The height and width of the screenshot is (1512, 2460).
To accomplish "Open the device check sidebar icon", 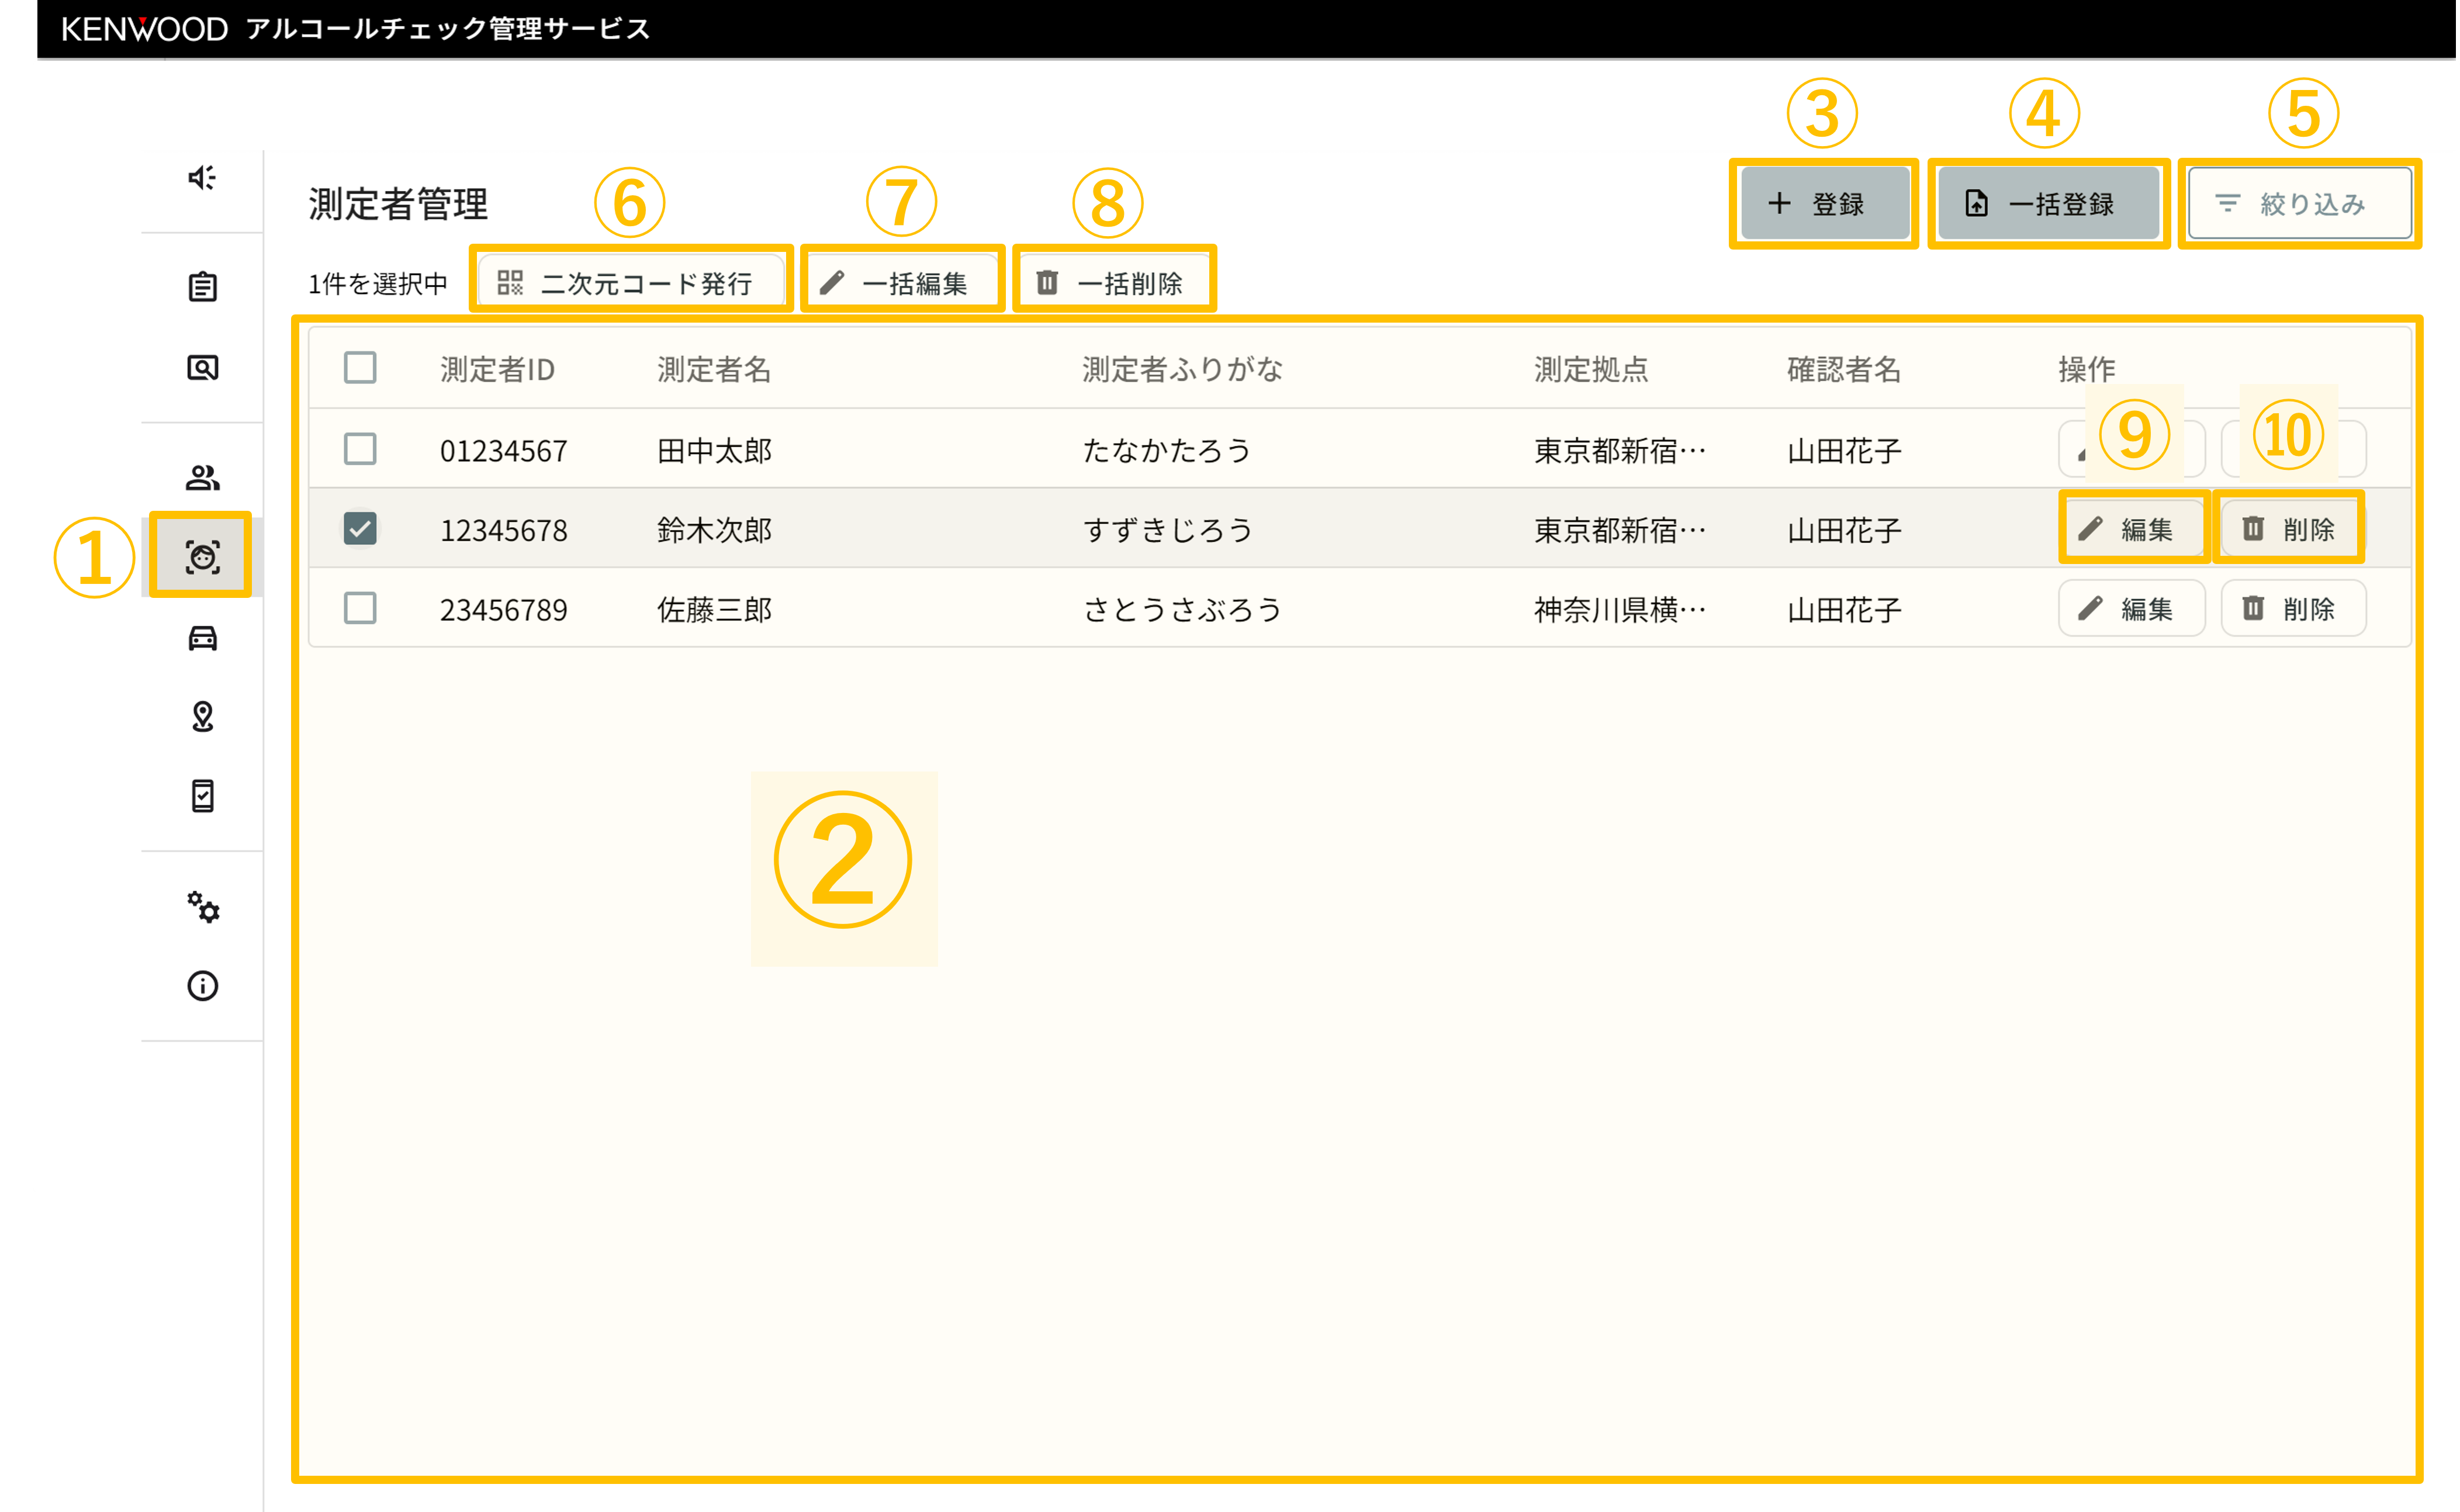I will [202, 796].
